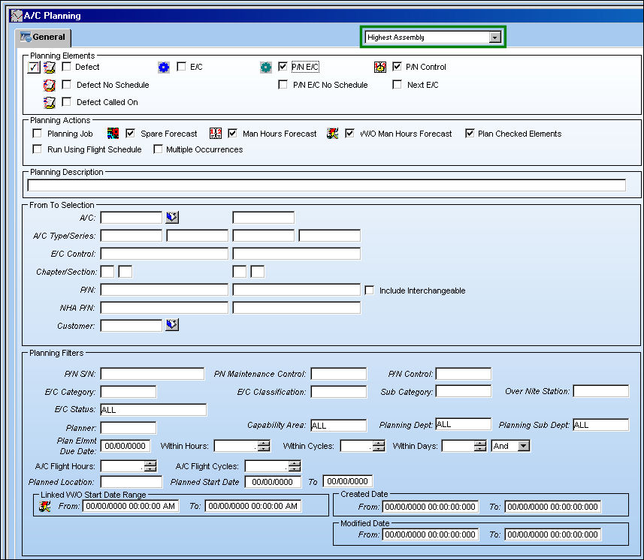This screenshot has height=560, width=644.
Task: Click the Within Cycles spinner arrows
Action: (x=379, y=446)
